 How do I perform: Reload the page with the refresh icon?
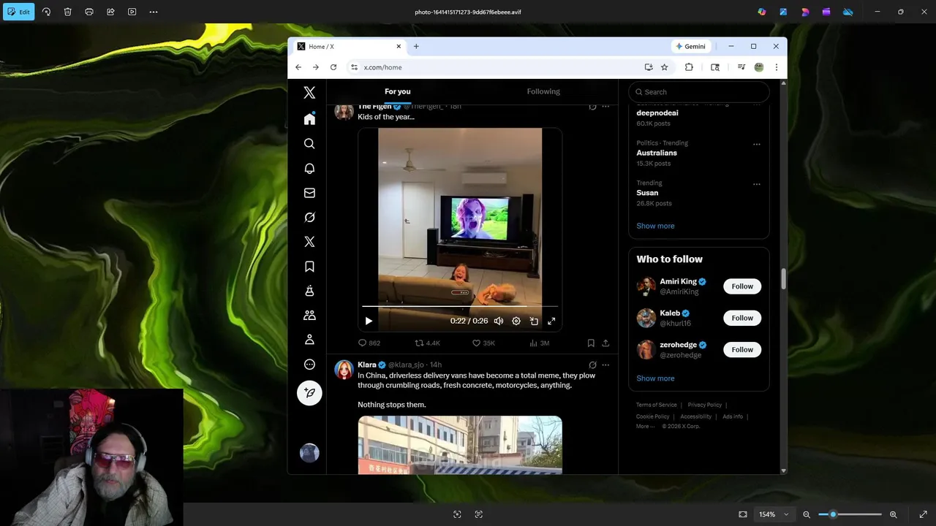pos(333,67)
